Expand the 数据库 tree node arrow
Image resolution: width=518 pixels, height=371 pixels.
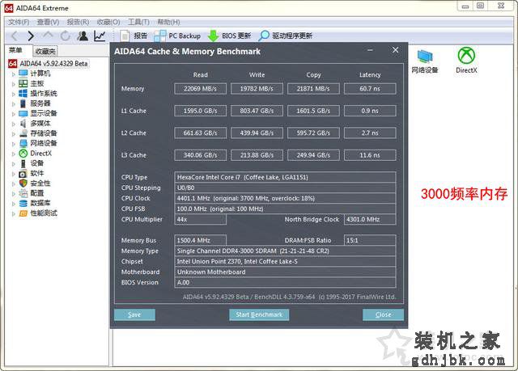pyautogui.click(x=14, y=204)
